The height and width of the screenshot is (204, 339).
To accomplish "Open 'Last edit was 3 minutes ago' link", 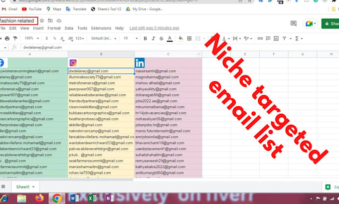I will click(155, 28).
